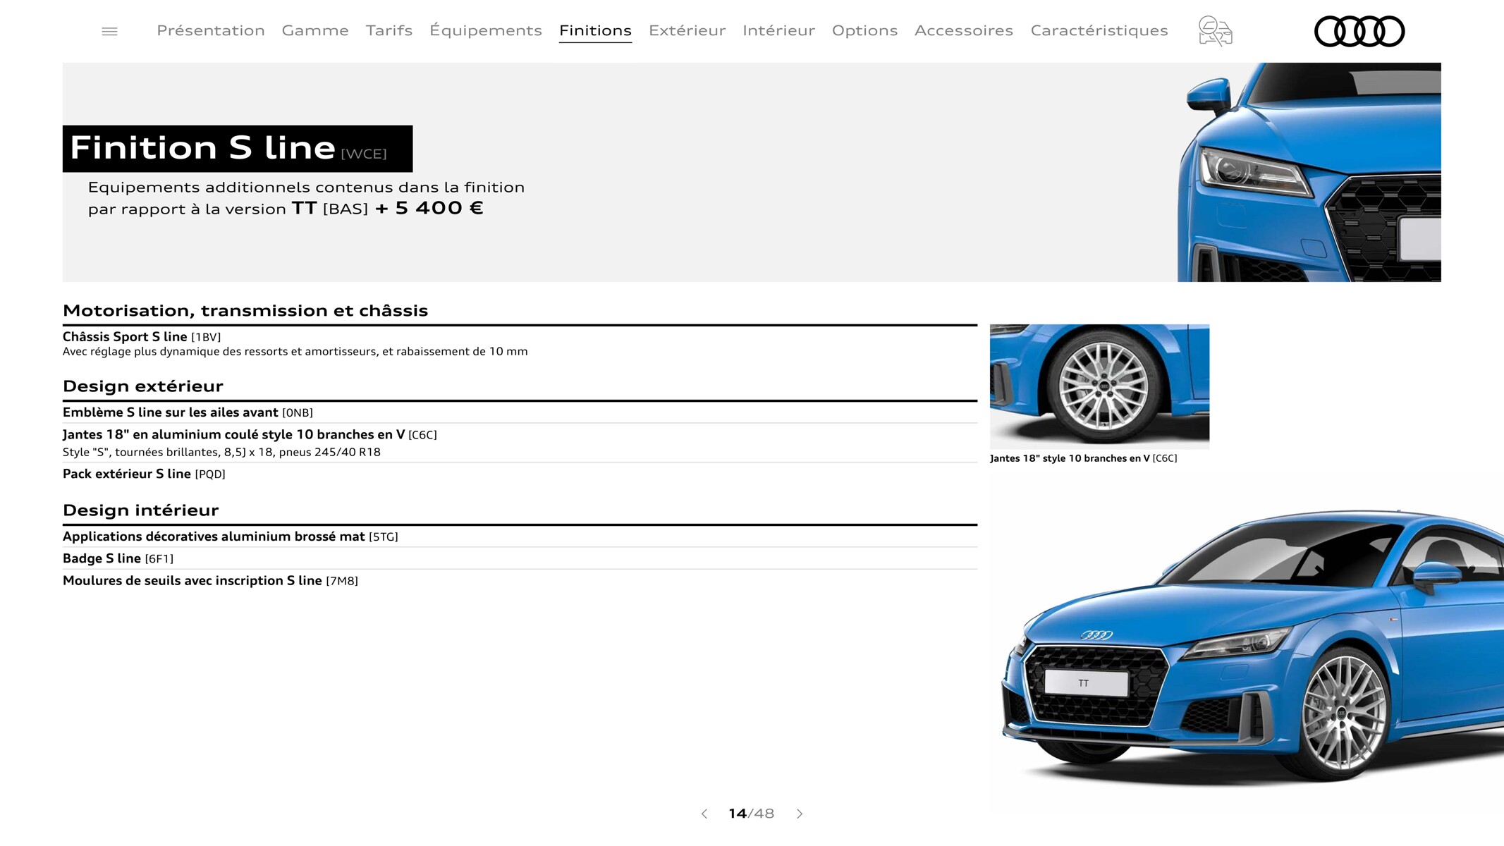Click Pack extérieur S line [PQD] row
The width and height of the screenshot is (1504, 846).
(x=520, y=474)
